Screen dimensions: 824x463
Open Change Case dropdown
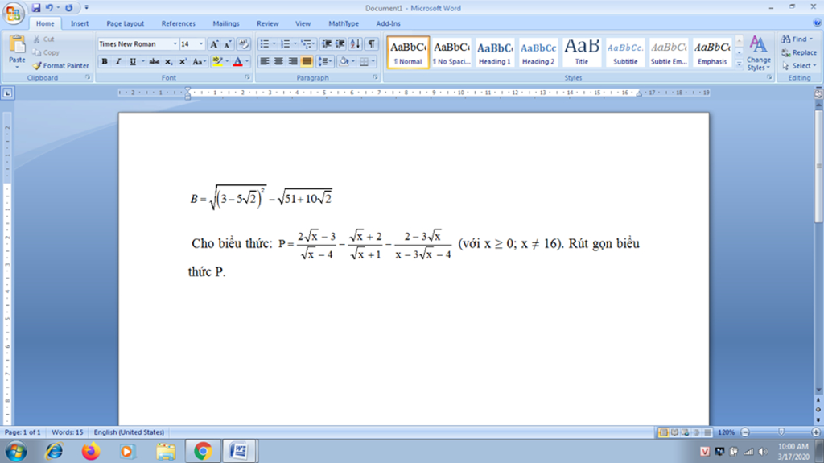(198, 61)
